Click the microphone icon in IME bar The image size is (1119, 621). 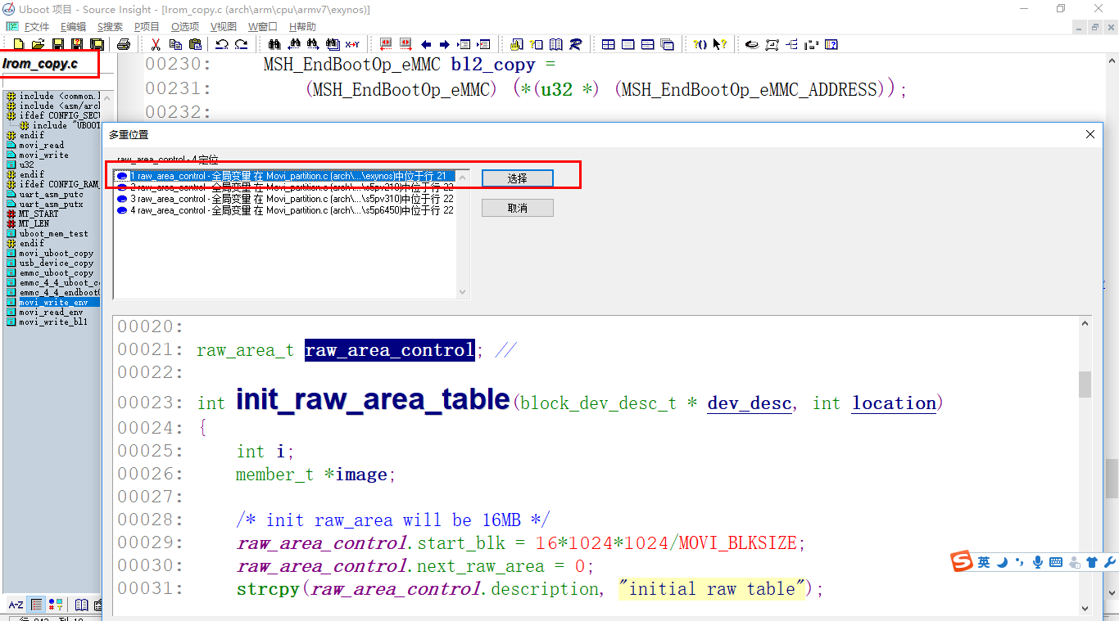(1038, 562)
